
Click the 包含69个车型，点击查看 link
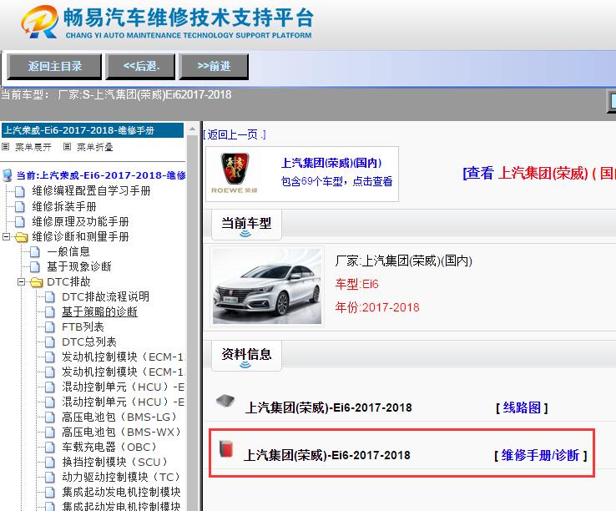[x=336, y=181]
